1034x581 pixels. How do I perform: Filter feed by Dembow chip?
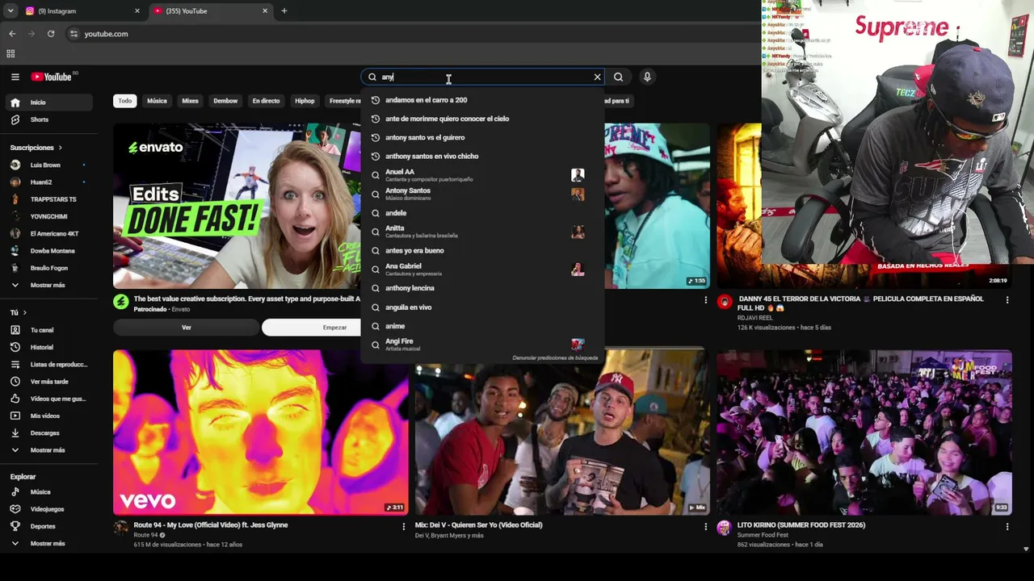(225, 101)
